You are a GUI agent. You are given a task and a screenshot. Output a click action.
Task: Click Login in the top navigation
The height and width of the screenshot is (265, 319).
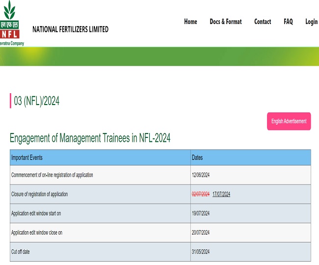(311, 22)
